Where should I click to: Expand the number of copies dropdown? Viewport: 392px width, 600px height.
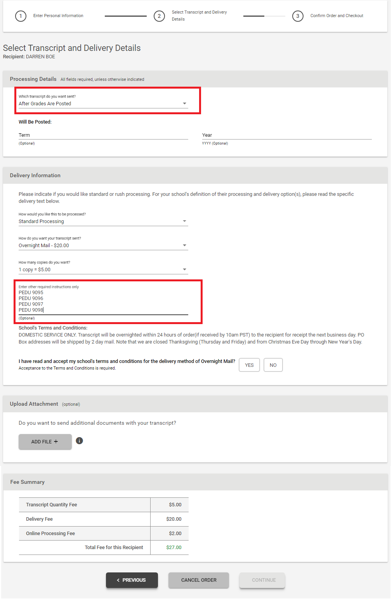tap(103, 269)
